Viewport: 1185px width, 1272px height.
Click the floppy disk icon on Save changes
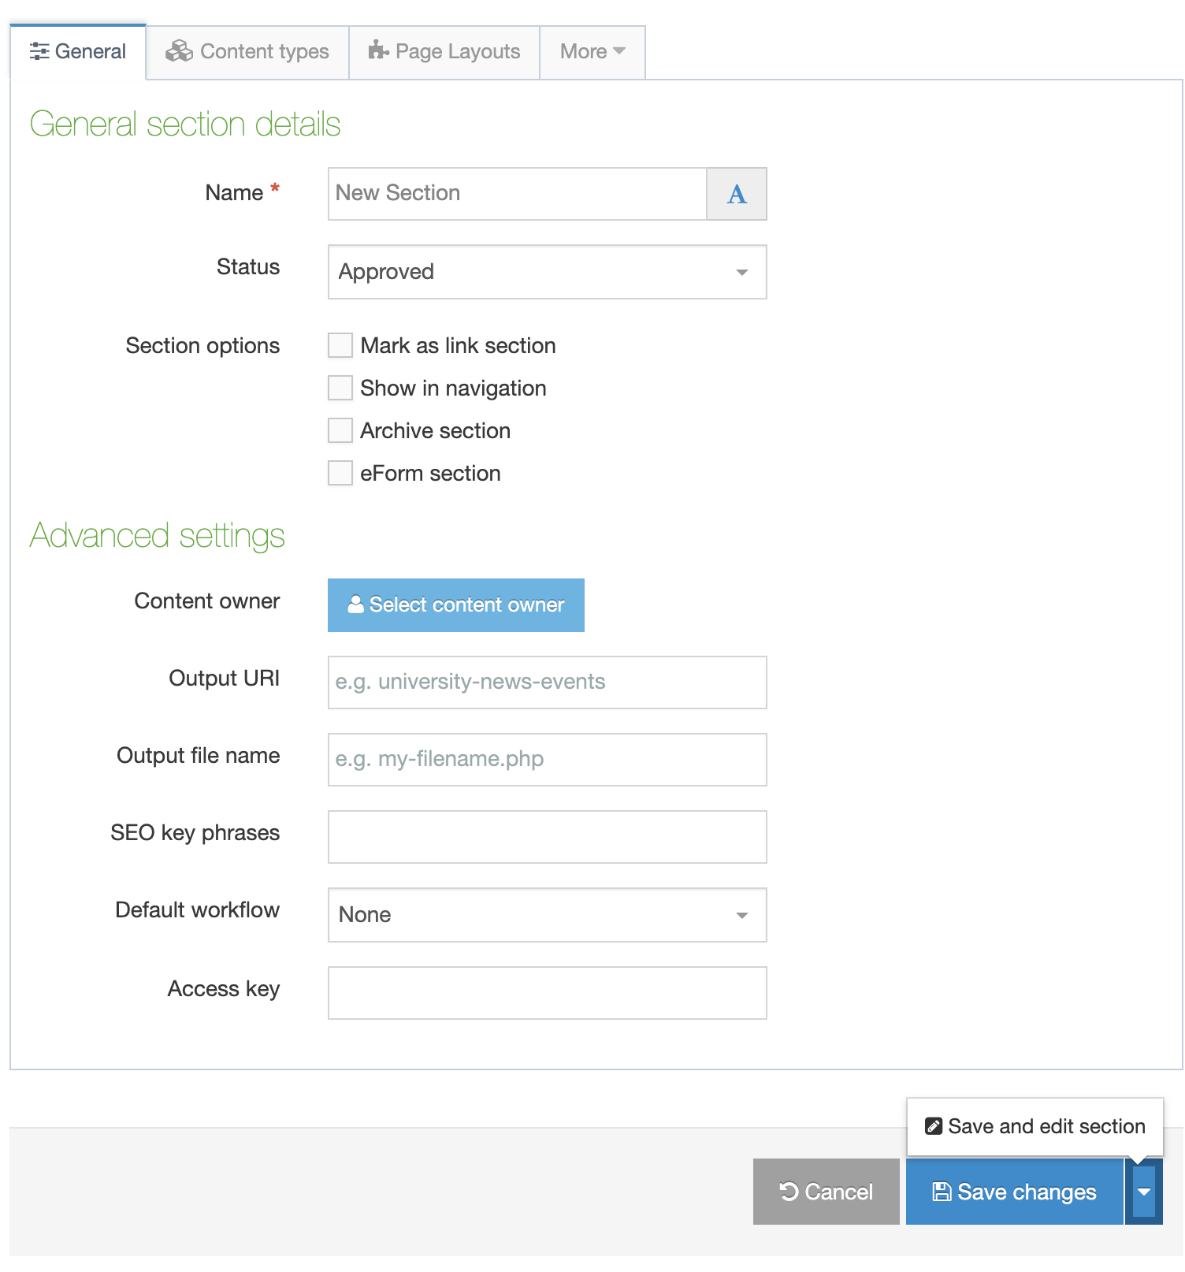click(x=941, y=1192)
